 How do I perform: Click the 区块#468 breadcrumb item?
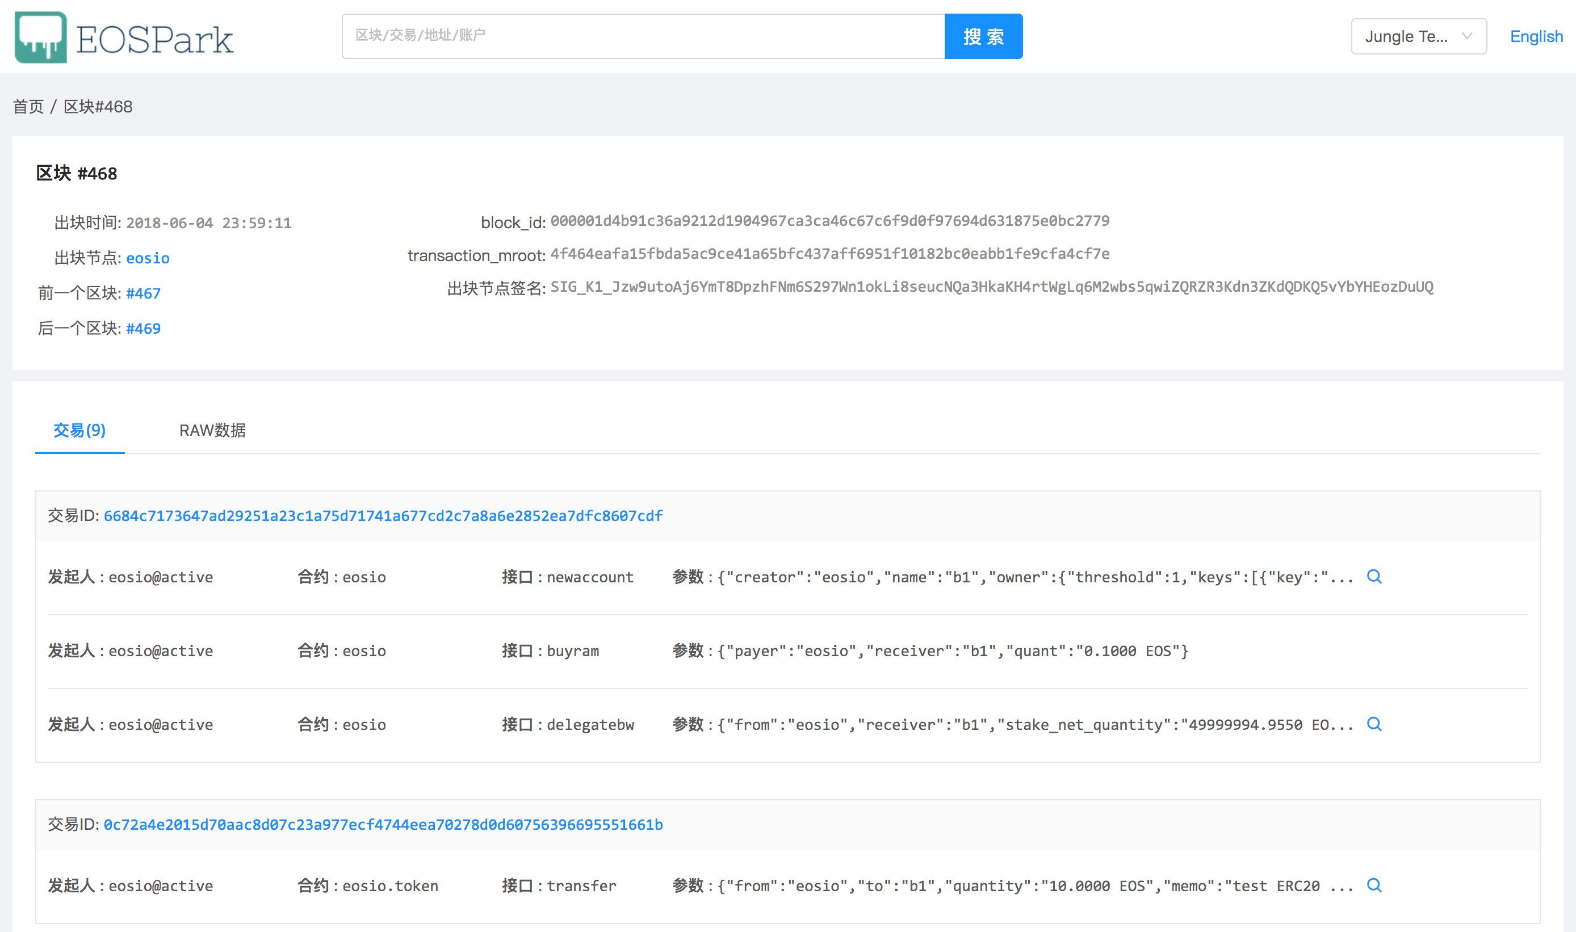point(98,107)
